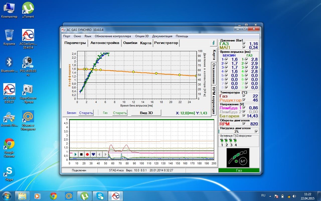Screen dimensions: 321x201
Task: Click the blue down-triangle save button
Action: (93, 154)
